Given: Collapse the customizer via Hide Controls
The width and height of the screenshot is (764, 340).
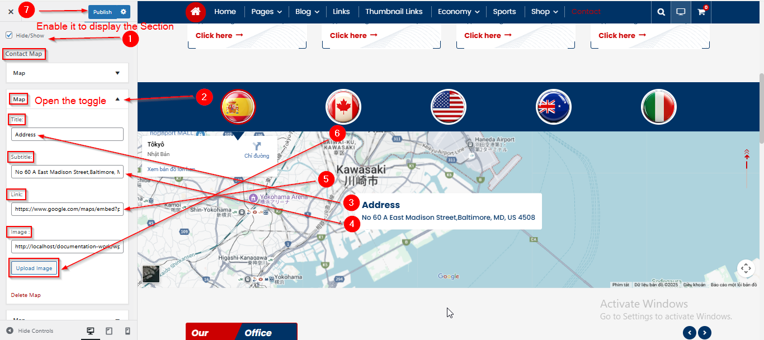Looking at the screenshot, I should point(30,331).
